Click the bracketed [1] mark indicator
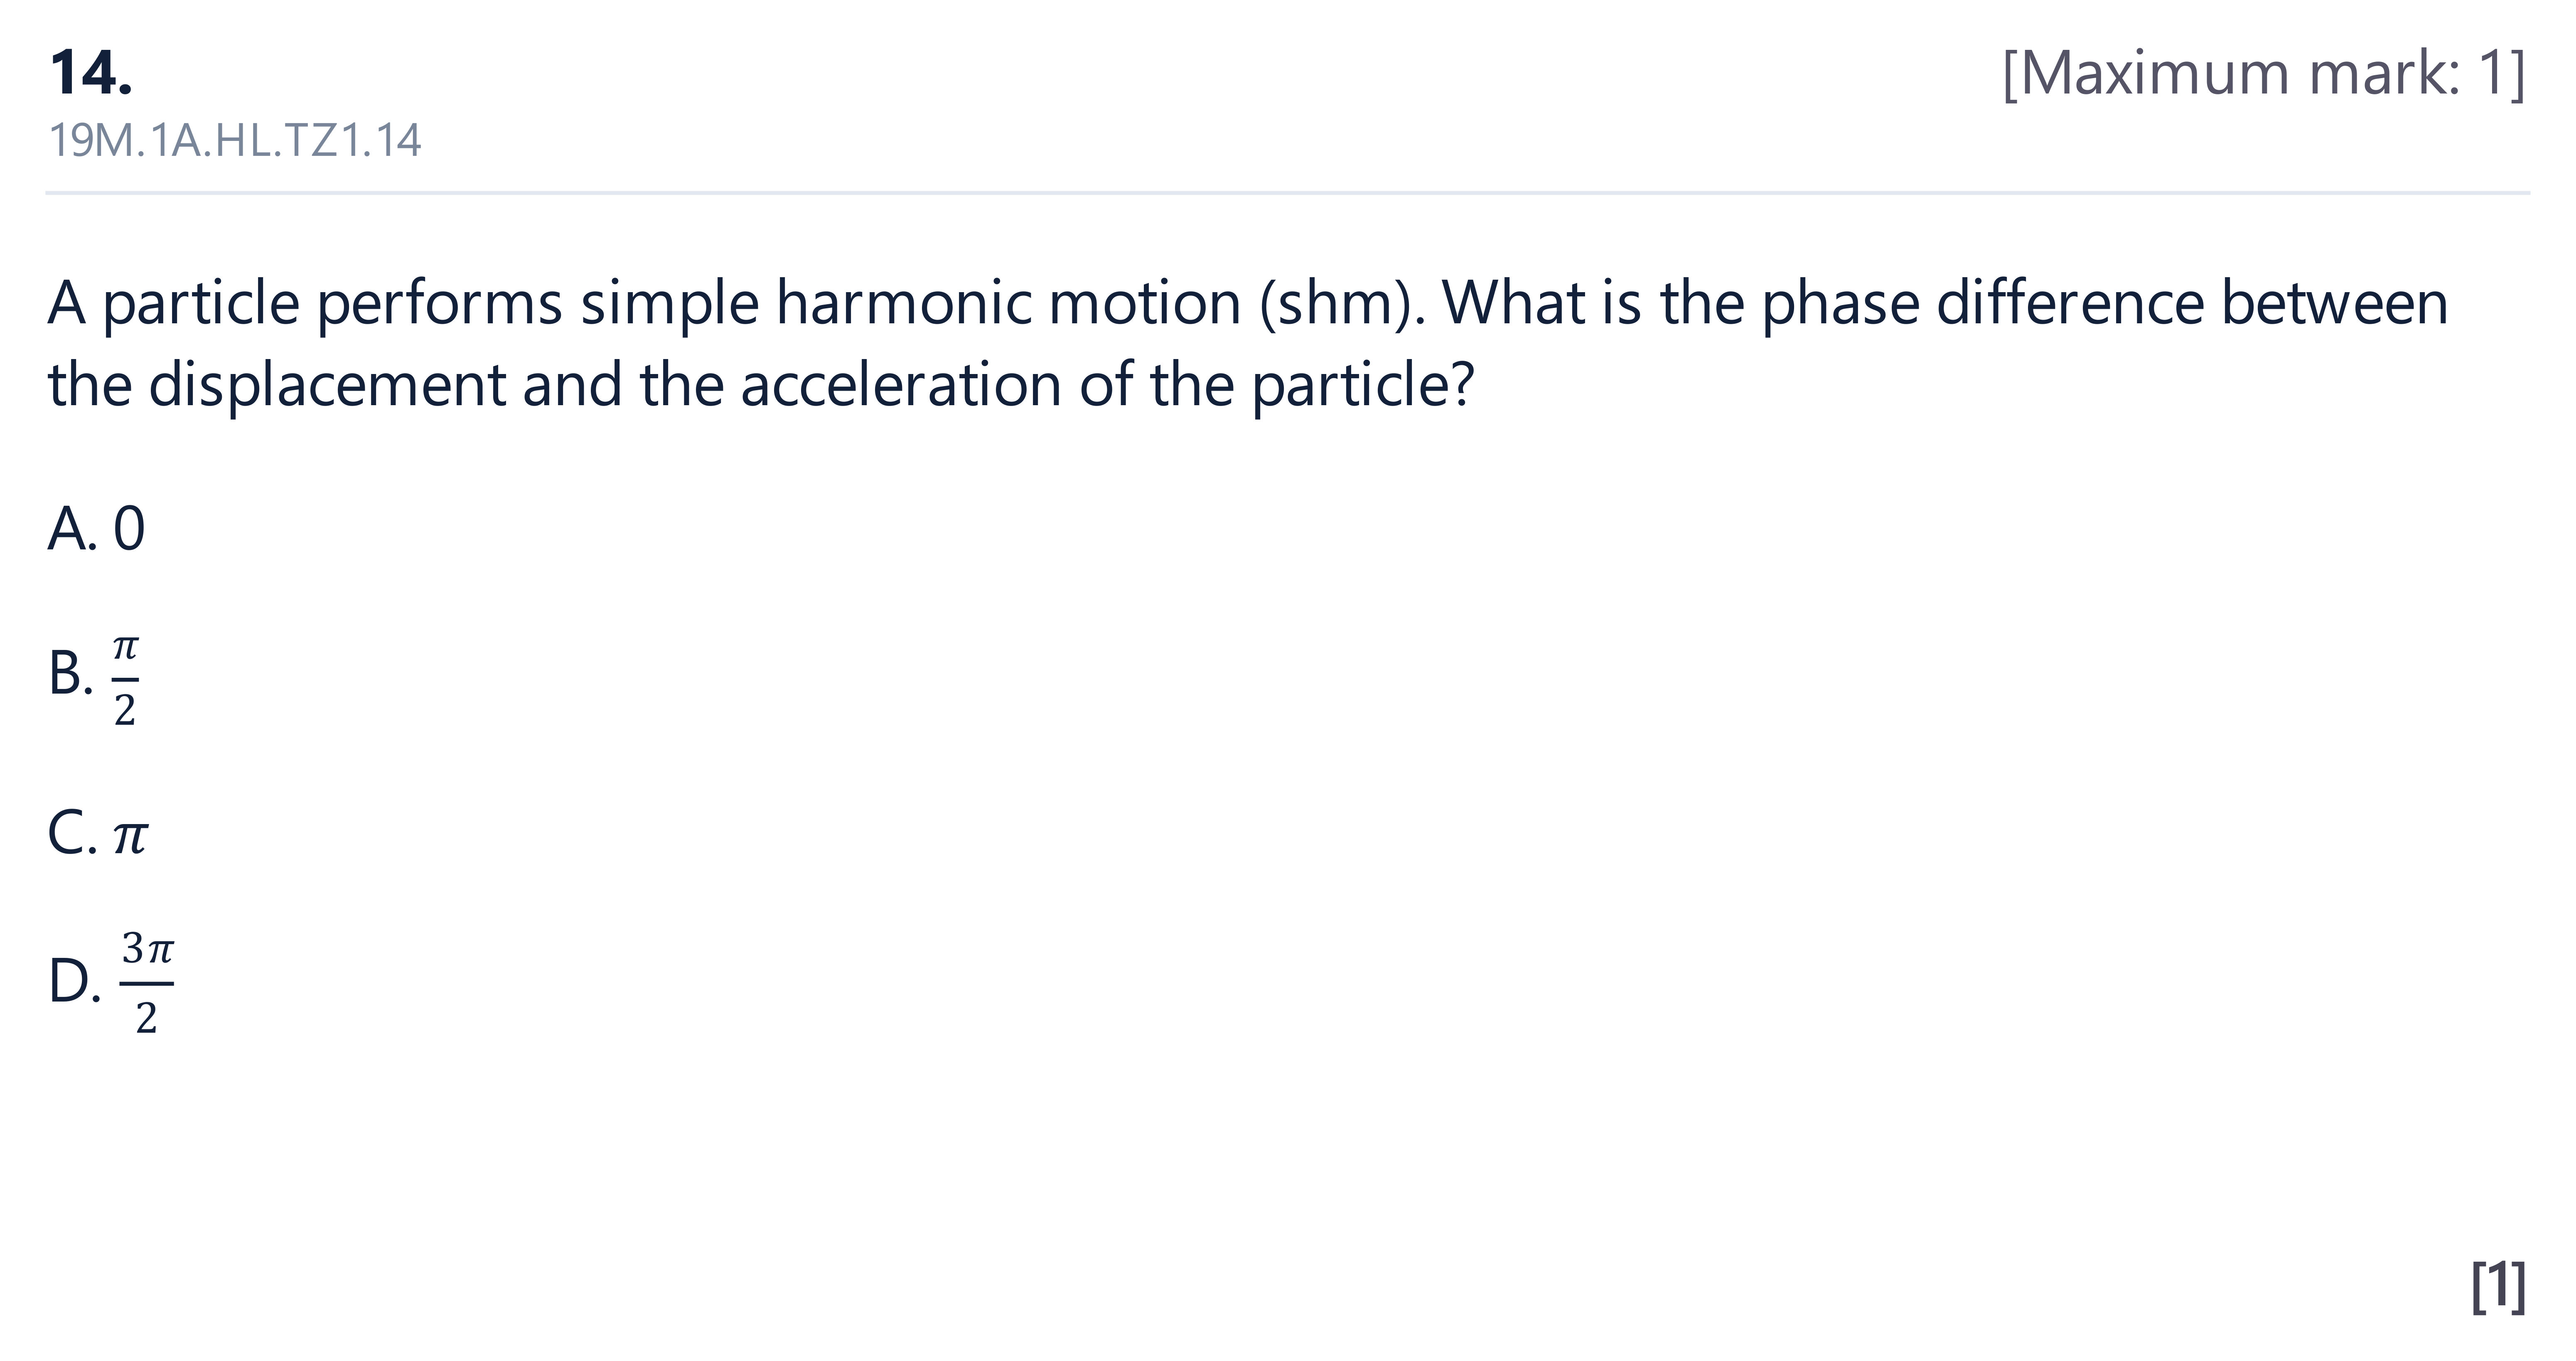2576x1361 pixels. click(x=2498, y=1286)
